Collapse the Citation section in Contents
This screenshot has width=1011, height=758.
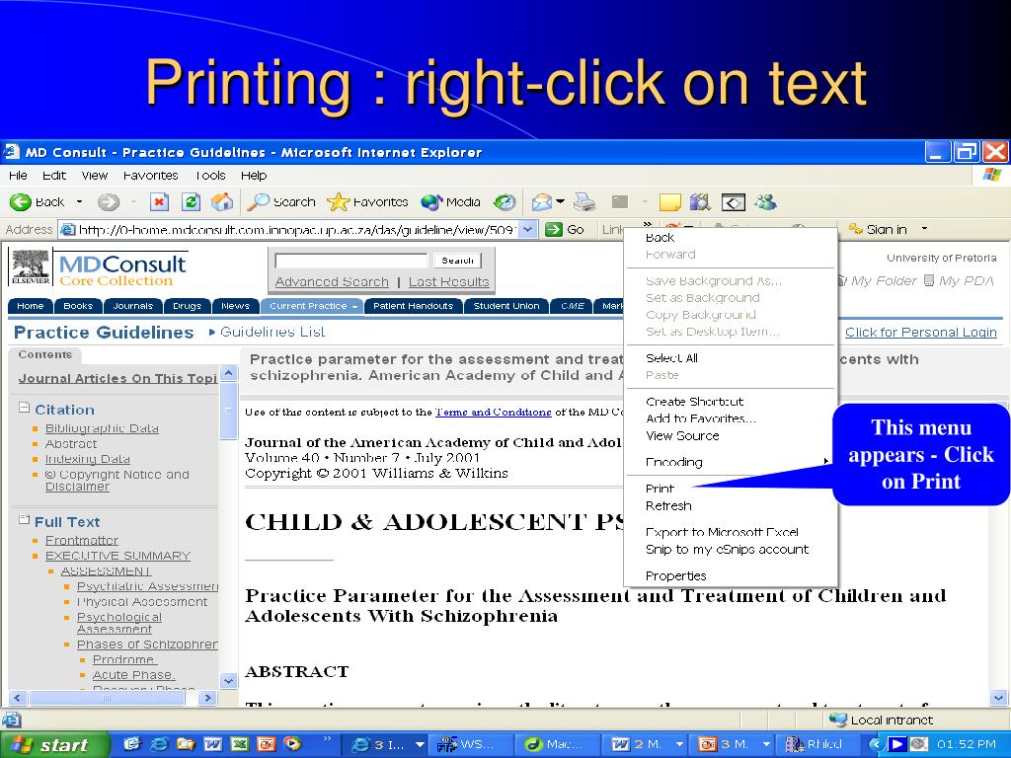24,408
